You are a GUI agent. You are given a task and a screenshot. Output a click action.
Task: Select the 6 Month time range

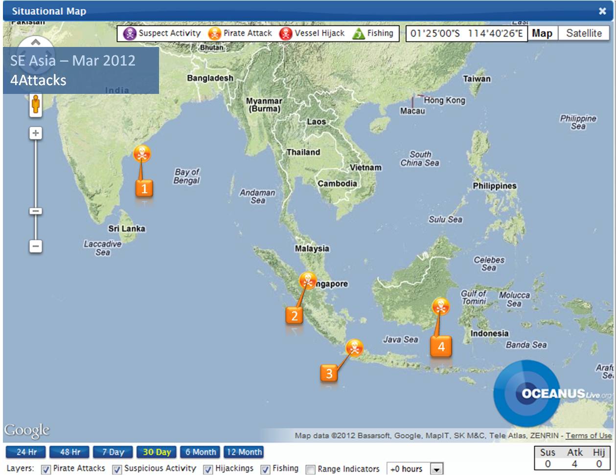pos(200,452)
